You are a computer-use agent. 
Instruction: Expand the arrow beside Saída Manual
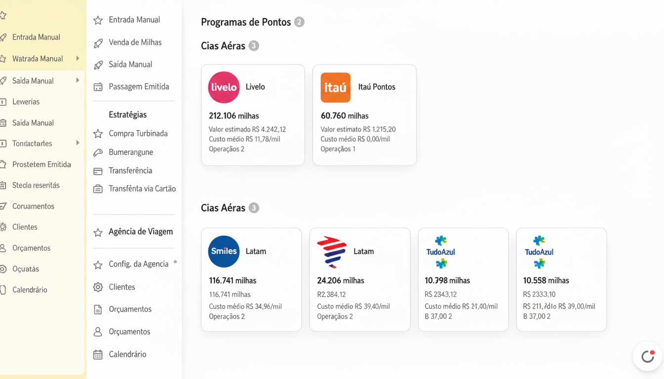(x=78, y=80)
